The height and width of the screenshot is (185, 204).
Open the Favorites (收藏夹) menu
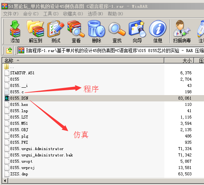click(73, 14)
